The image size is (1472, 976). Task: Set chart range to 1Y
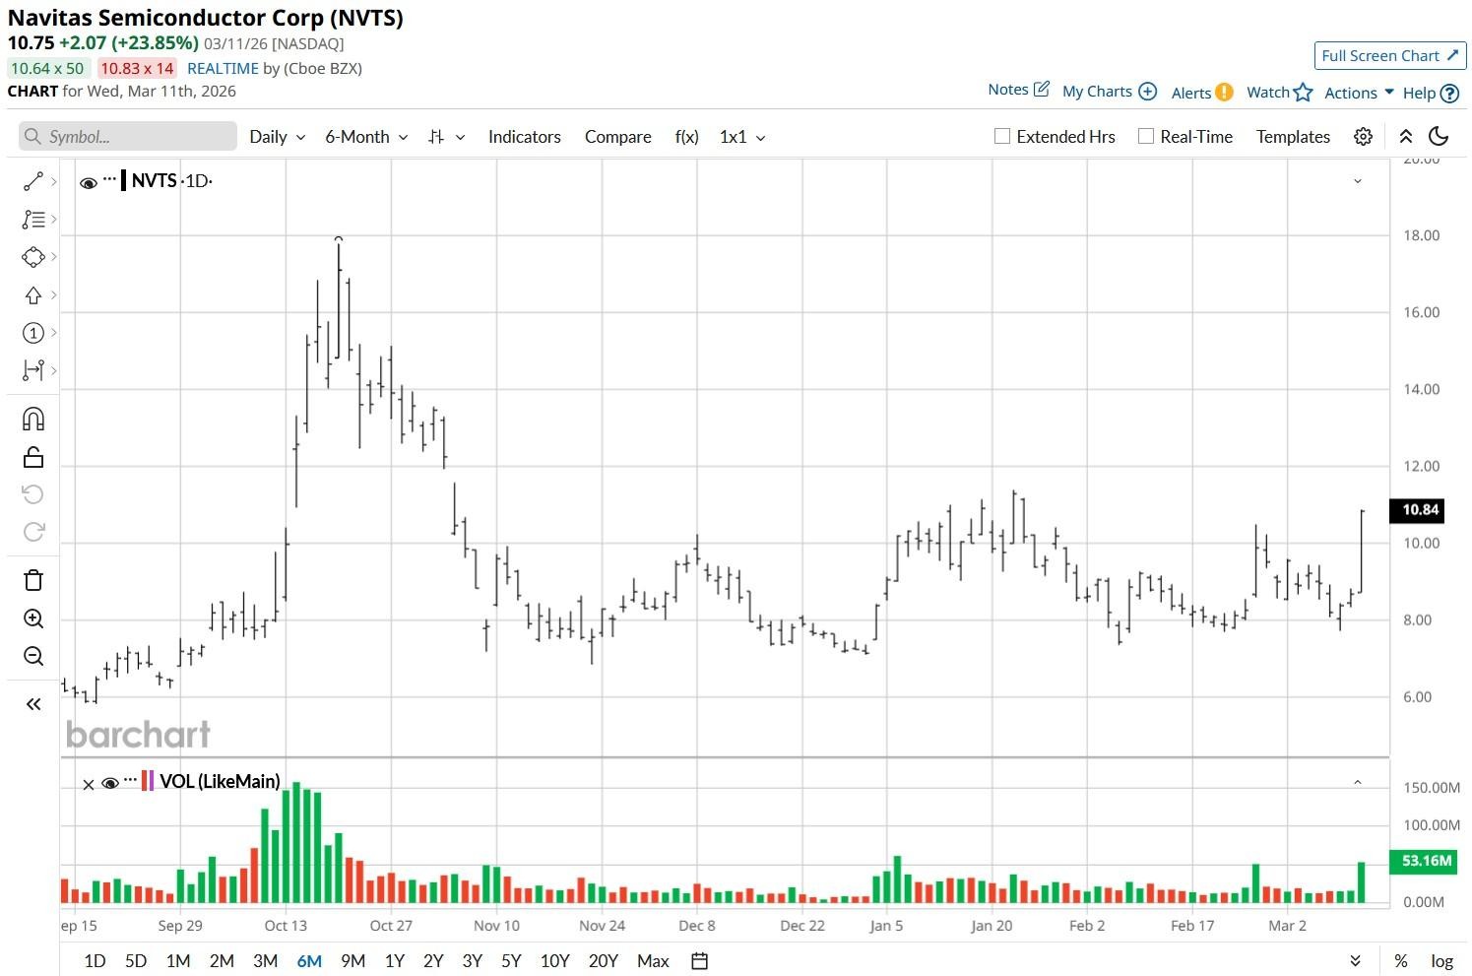point(395,961)
